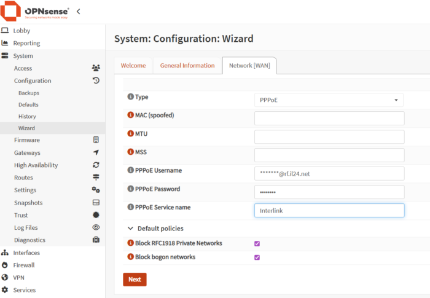Click the OPNsense logo
Image resolution: width=430 pixels, height=298 pixels.
[35, 11]
